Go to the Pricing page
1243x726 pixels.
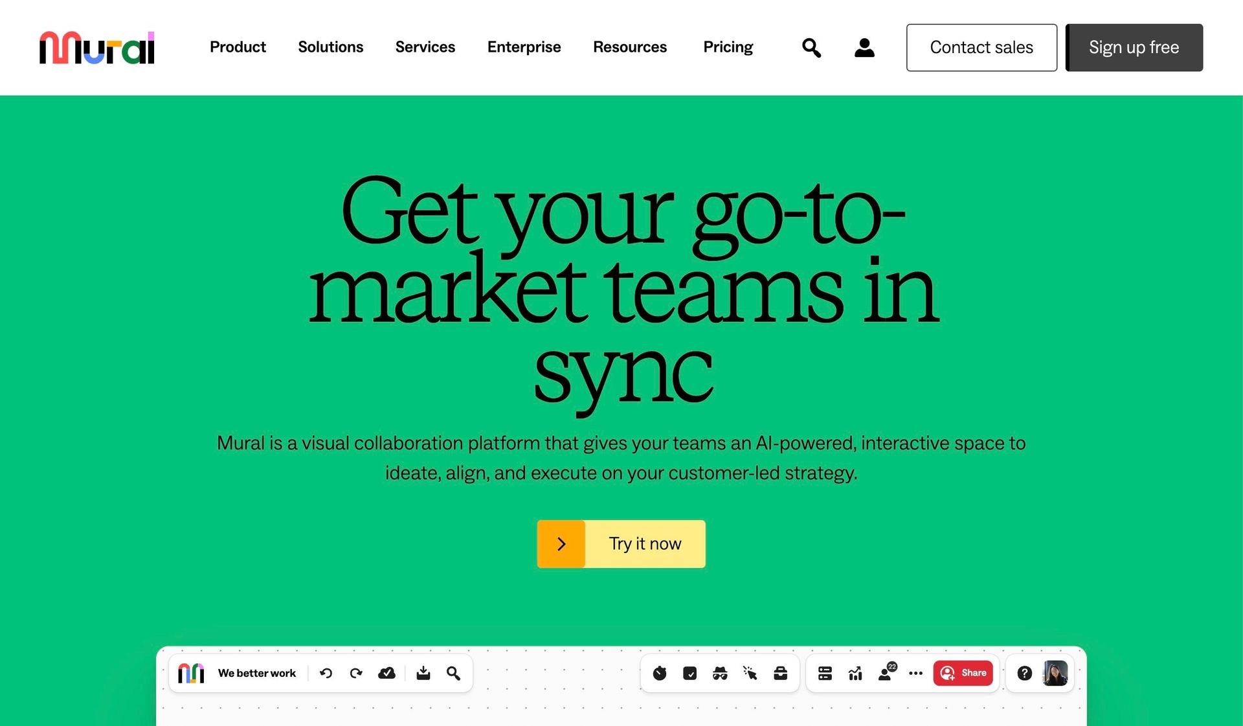click(x=728, y=47)
